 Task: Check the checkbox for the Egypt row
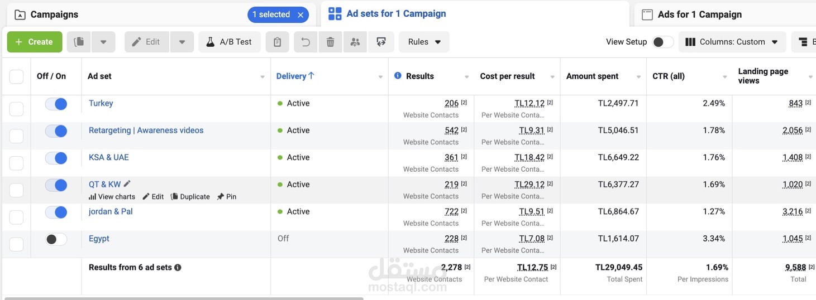point(16,244)
